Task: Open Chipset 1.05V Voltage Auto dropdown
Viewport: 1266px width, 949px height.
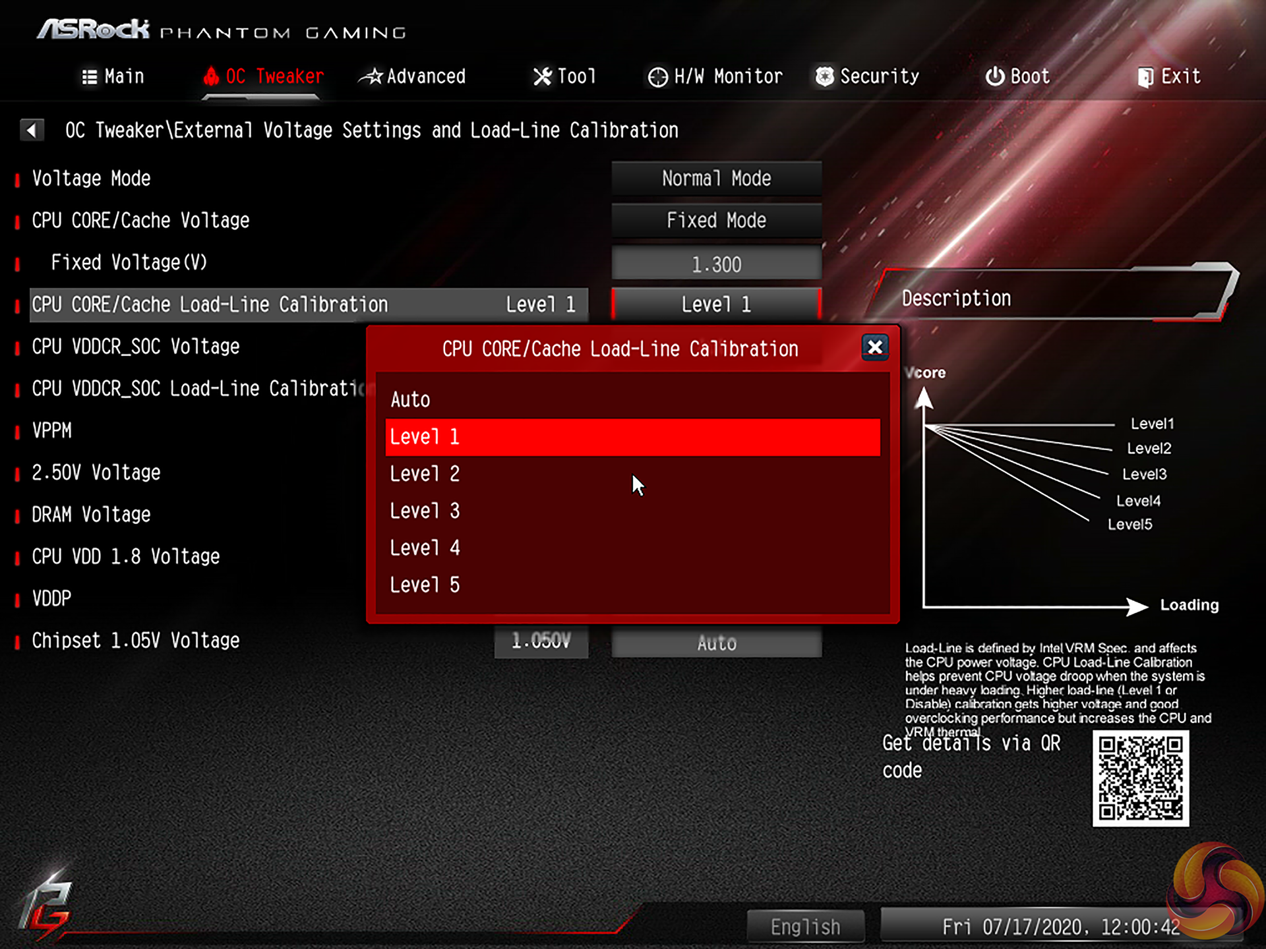Action: (716, 643)
